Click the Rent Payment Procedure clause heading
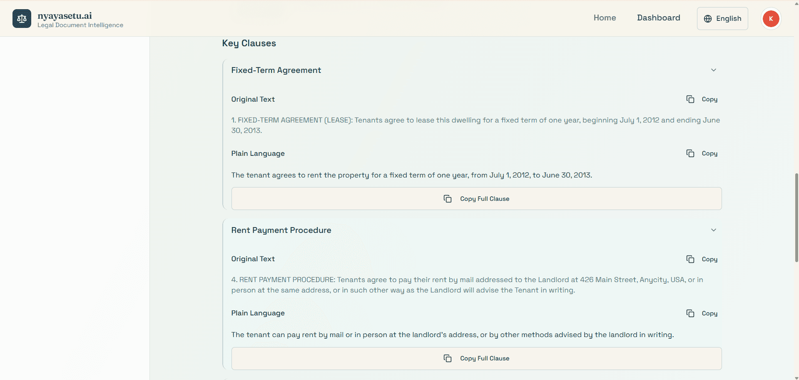This screenshot has width=799, height=380. (281, 230)
